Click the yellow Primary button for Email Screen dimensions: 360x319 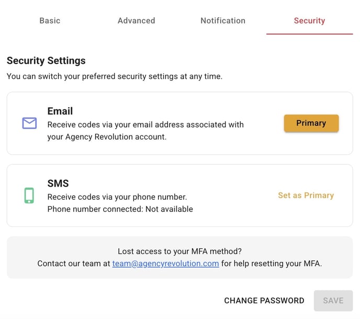[x=311, y=123]
